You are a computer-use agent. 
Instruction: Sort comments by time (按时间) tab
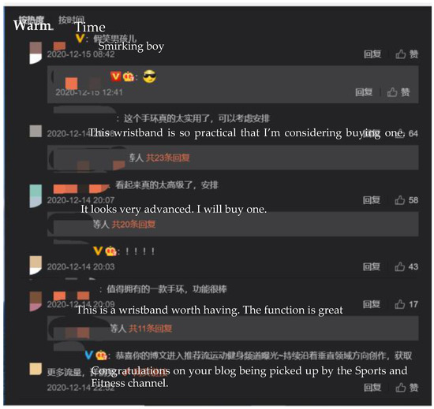coord(71,20)
